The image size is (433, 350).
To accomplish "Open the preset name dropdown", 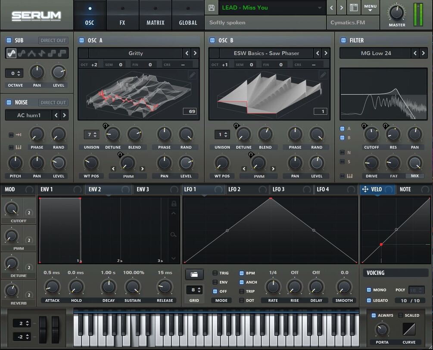I will (x=272, y=8).
